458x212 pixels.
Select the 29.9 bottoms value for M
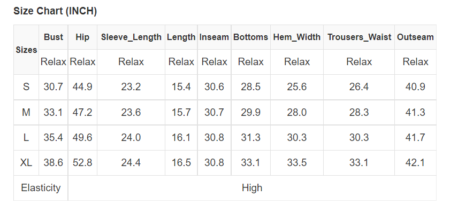coord(250,112)
